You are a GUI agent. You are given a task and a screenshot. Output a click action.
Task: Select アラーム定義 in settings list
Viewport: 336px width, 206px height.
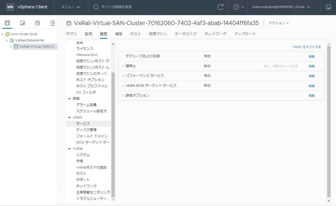click(x=86, y=105)
